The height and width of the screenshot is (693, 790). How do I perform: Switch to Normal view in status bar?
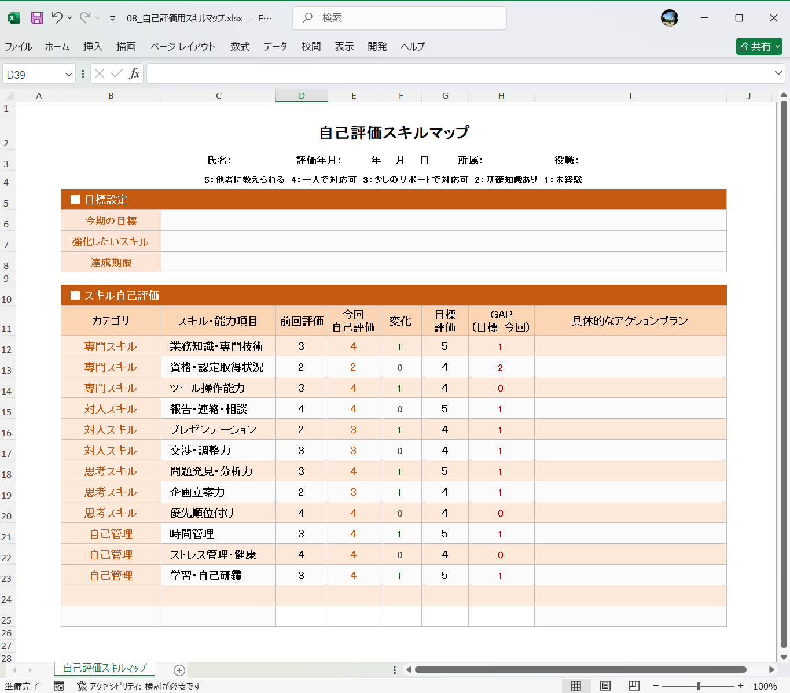coord(576,685)
